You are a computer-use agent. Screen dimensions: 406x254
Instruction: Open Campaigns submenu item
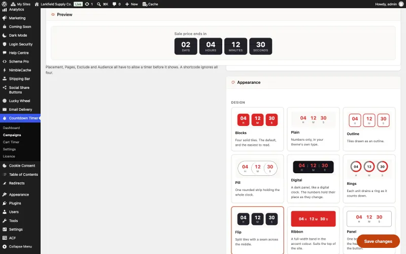tap(12, 135)
